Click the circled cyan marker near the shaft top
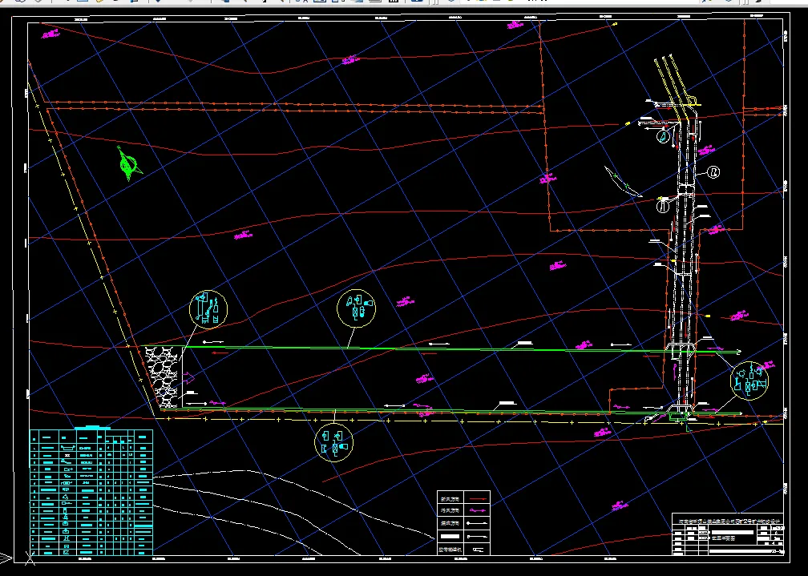Viewport: 808px width, 576px height. (663, 136)
